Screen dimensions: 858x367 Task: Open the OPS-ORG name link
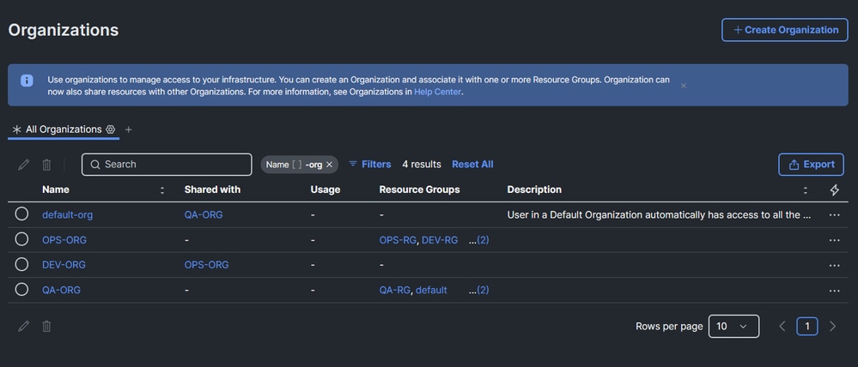(64, 240)
